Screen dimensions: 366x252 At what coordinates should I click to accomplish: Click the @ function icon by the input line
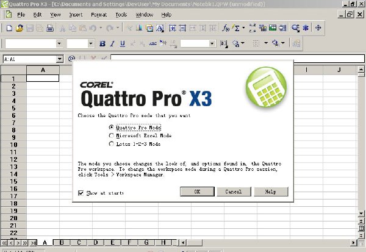(71, 59)
